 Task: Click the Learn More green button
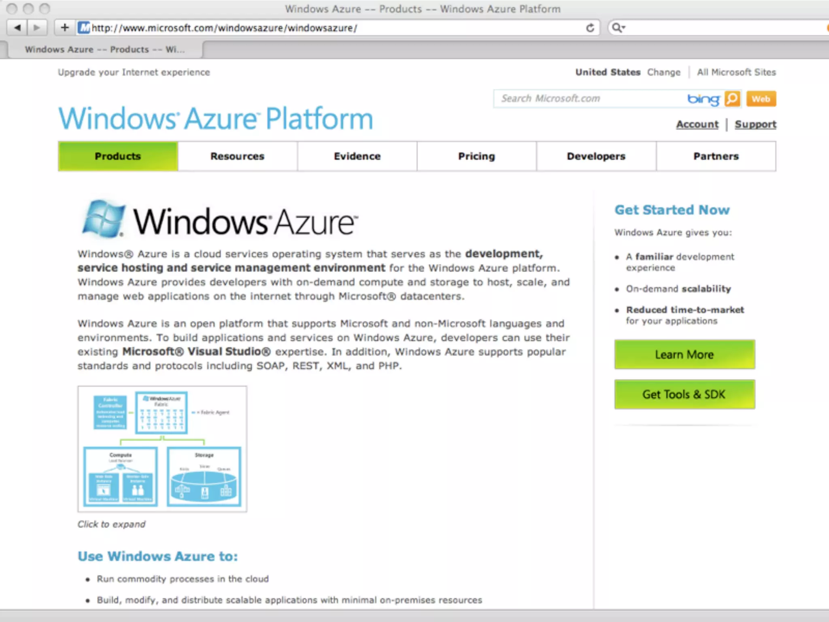684,354
